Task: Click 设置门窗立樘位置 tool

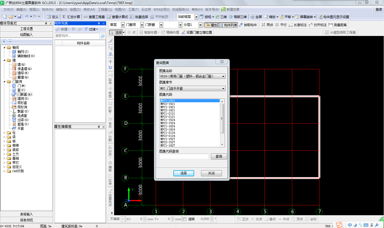Action: [x=197, y=32]
